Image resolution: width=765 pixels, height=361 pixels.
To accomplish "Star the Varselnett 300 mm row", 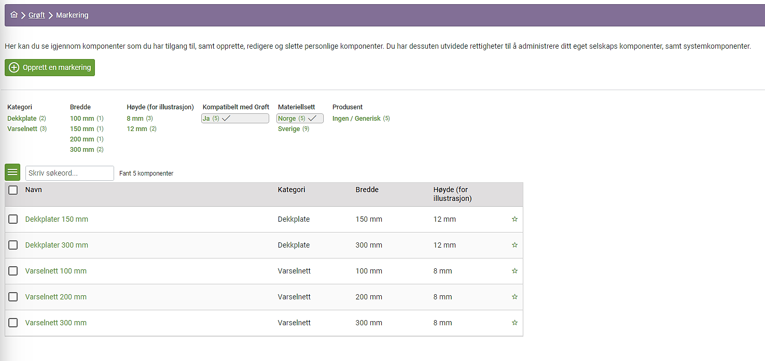I will pos(514,323).
